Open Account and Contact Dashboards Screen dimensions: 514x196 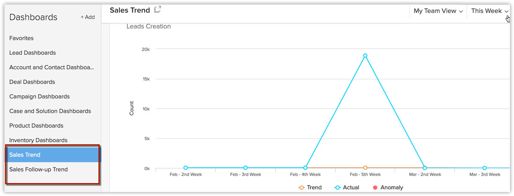(52, 67)
